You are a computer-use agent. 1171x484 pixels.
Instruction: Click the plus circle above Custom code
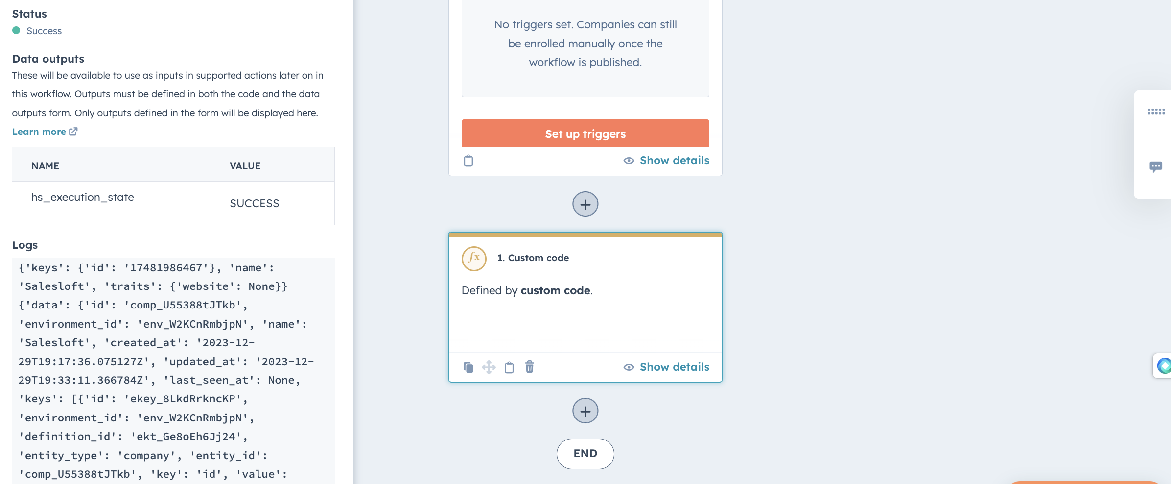585,204
